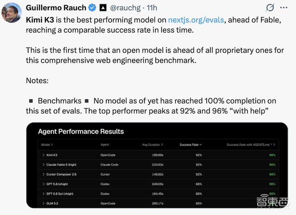Click the Guillermo Rauch display name
This screenshot has width=296, height=215.
56,8
